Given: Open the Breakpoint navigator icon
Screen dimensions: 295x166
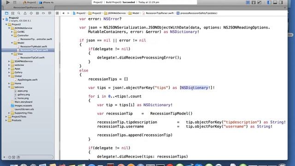Looking at the screenshot, I should [43, 13].
